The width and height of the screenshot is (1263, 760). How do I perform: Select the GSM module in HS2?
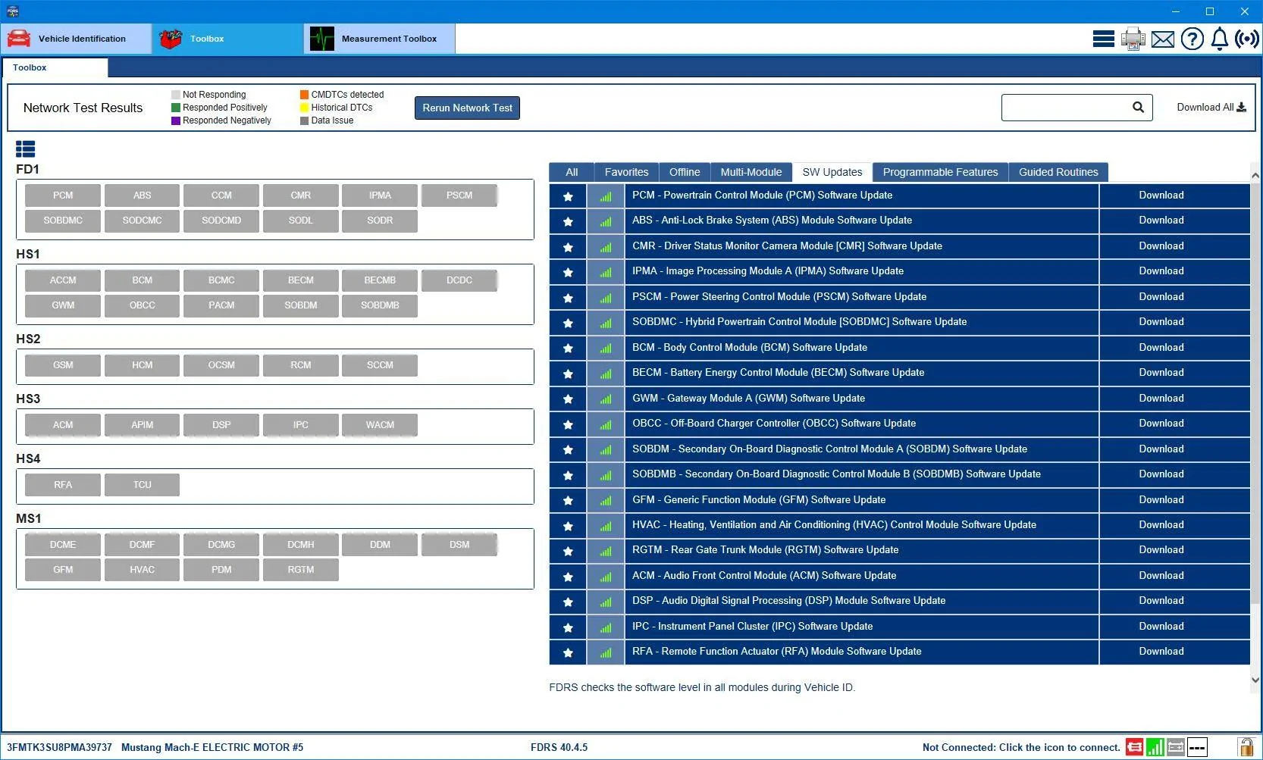coord(63,365)
